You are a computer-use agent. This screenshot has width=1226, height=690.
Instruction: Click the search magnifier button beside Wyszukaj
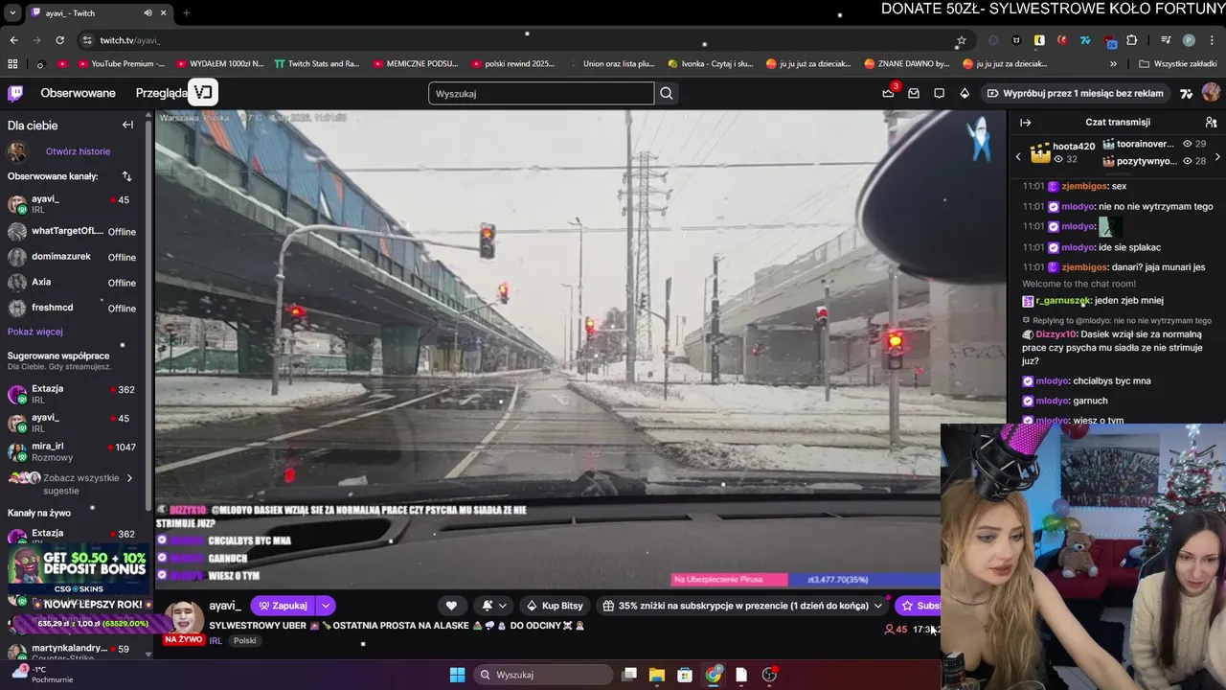[x=667, y=93]
